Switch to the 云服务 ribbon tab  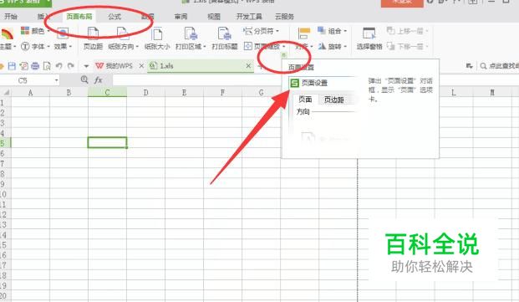tap(284, 16)
